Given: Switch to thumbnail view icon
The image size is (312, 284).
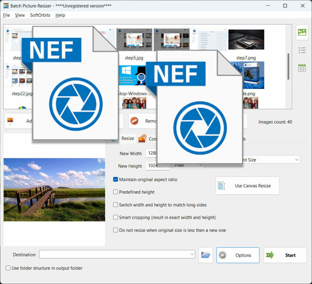Looking at the screenshot, I should point(302,32).
